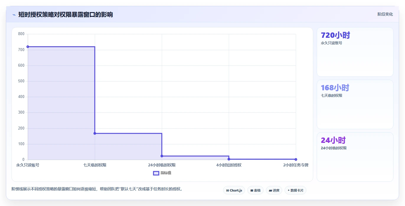The height and width of the screenshot is (206, 405).
Task: Click the y-axis value 500
Action: click(x=21, y=81)
